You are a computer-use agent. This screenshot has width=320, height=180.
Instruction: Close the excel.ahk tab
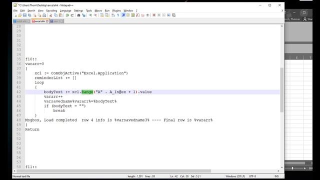point(47,21)
